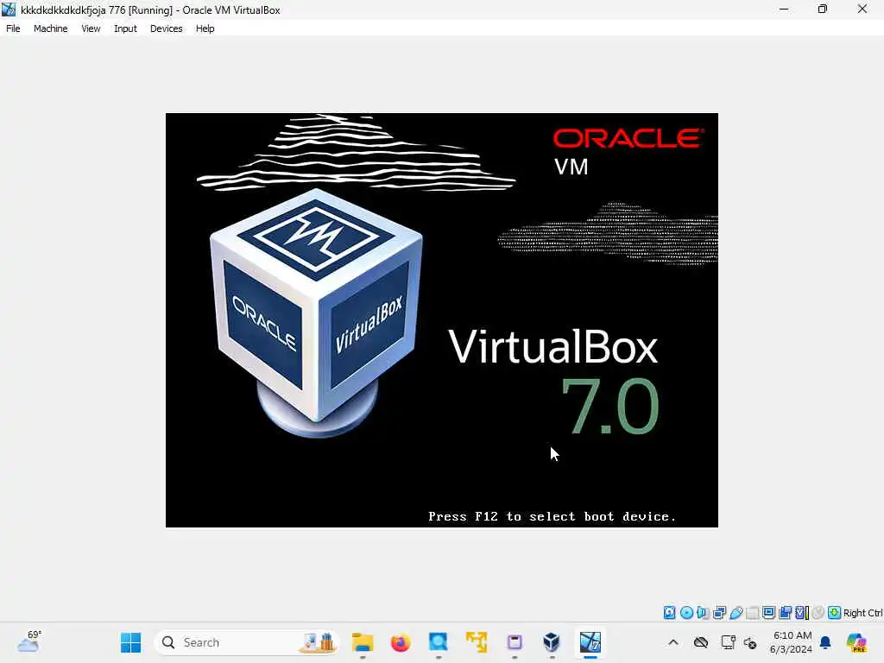Expand the hidden system tray icons chevron
884x663 pixels.
tap(673, 642)
